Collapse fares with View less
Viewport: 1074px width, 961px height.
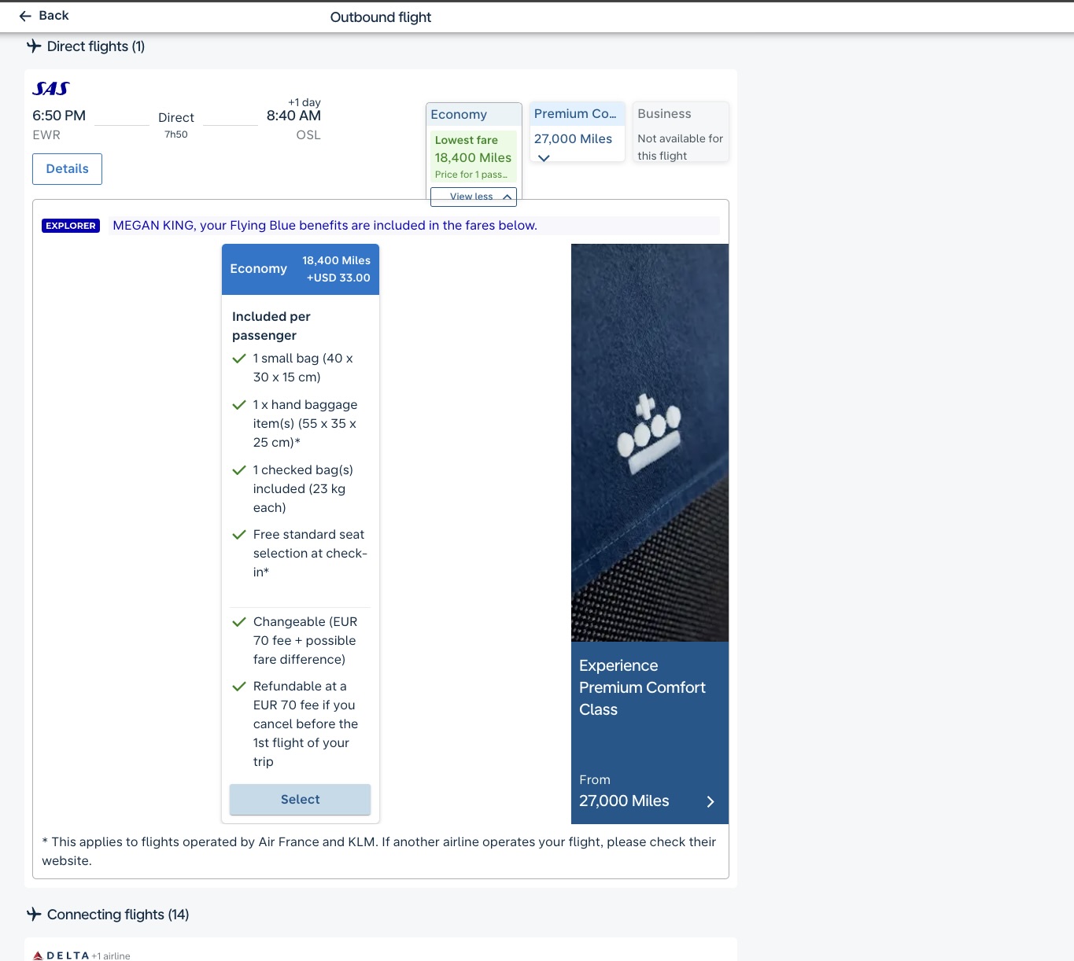[473, 197]
